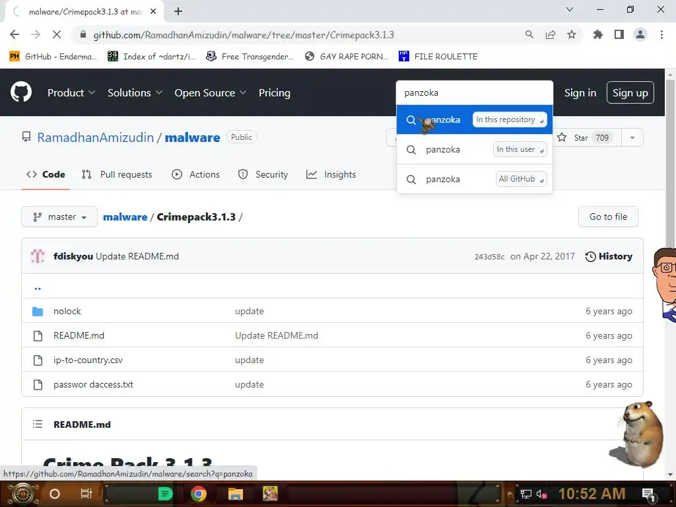Screen dimensions: 676x507
Task: View commit History
Action: [x=608, y=257]
